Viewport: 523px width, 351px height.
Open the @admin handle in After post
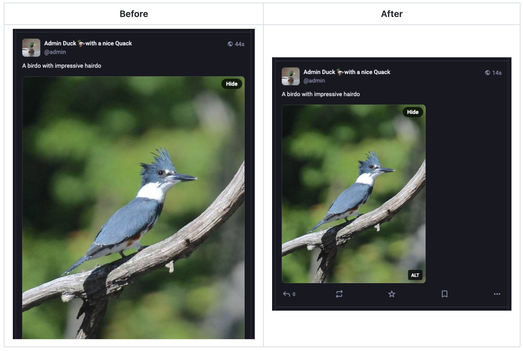[314, 81]
